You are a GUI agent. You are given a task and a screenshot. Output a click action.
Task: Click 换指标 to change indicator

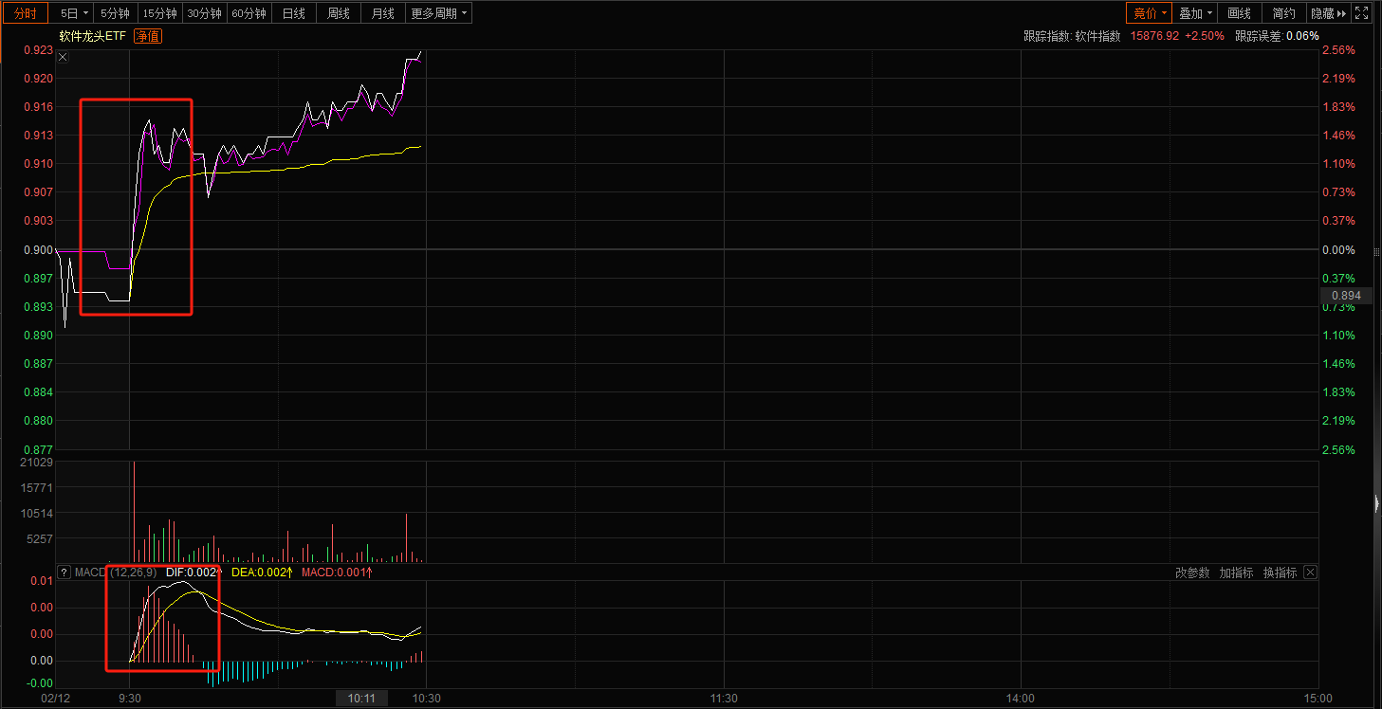pos(1280,573)
